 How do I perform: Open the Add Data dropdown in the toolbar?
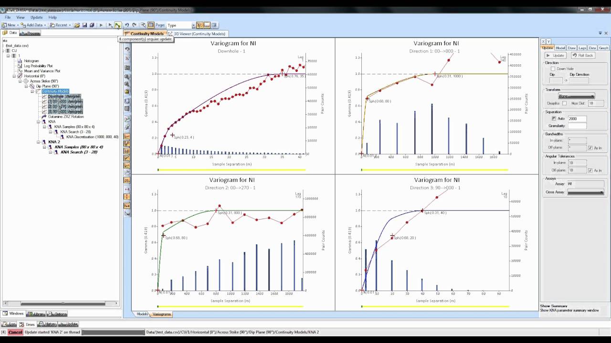point(45,25)
